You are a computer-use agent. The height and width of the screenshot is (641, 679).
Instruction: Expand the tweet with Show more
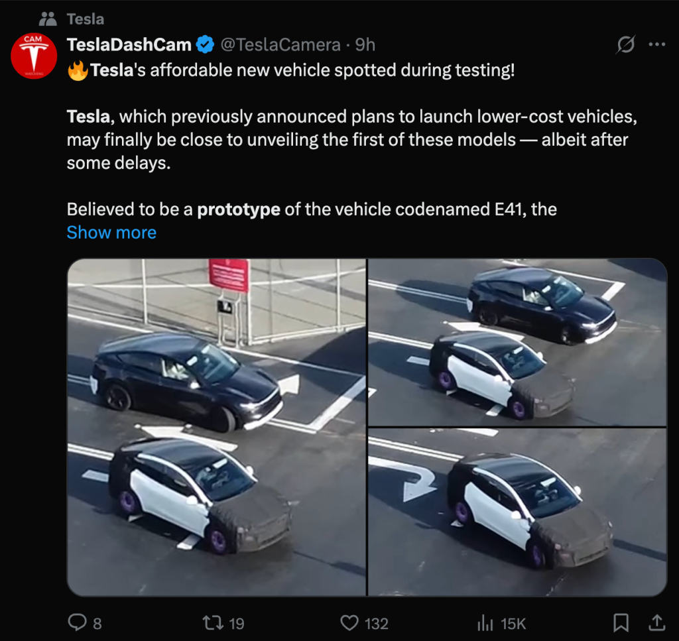[x=111, y=232]
